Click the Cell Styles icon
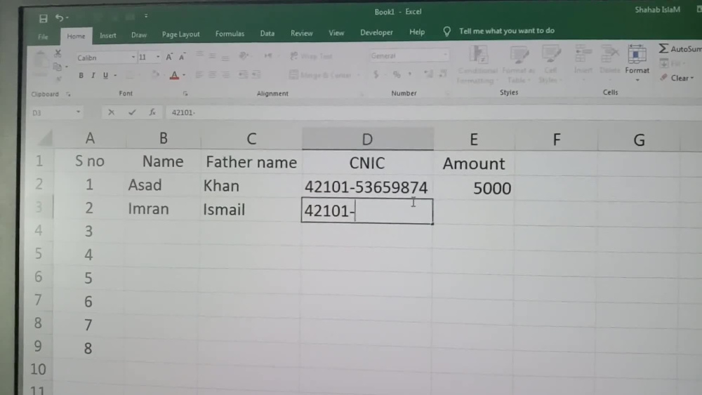 [550, 55]
